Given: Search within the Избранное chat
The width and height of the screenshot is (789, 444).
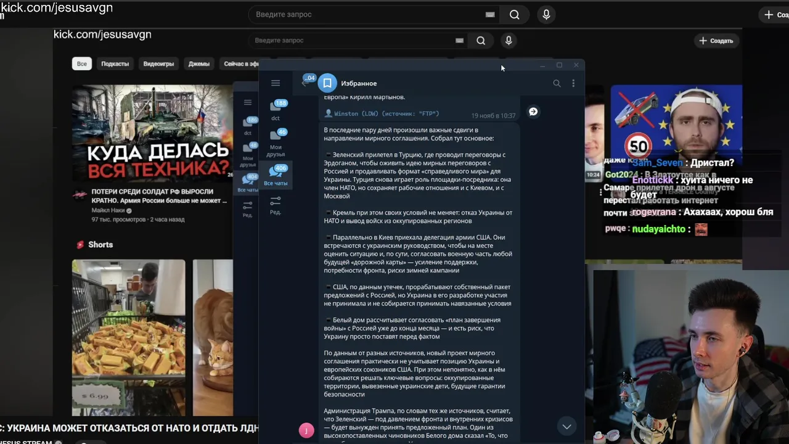Looking at the screenshot, I should tap(557, 83).
